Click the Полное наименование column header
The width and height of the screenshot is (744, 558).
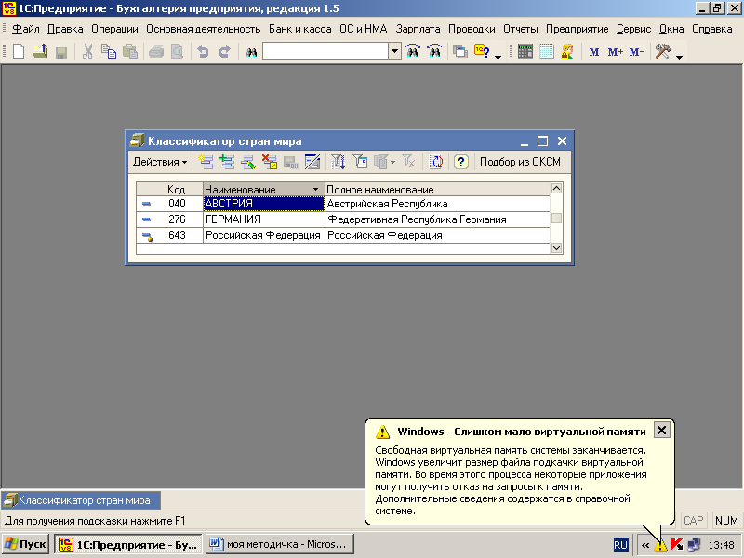click(x=437, y=190)
